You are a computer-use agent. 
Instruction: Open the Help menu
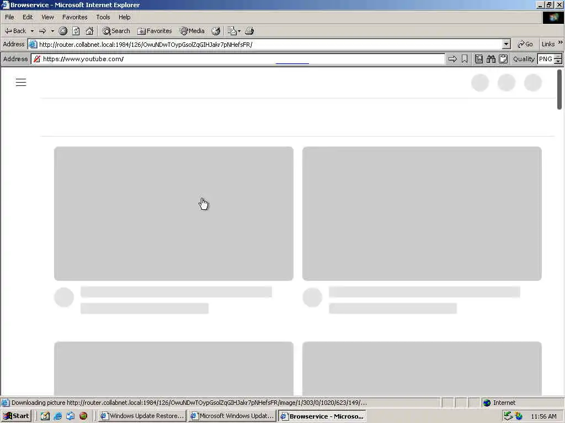click(124, 17)
